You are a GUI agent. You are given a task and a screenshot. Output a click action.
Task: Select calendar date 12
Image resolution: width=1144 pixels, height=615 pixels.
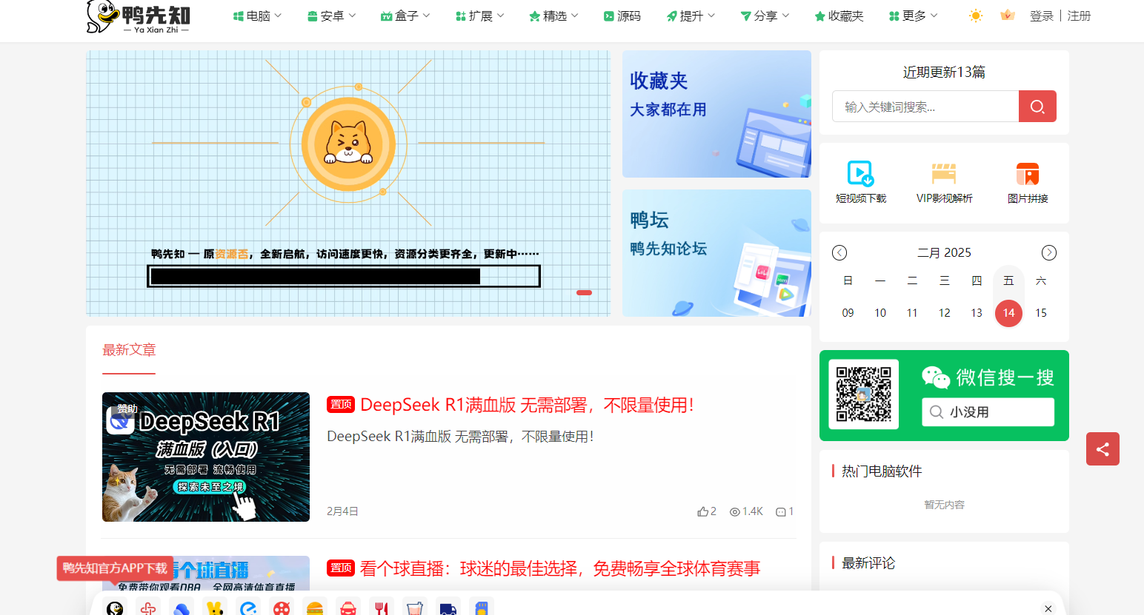[945, 313]
